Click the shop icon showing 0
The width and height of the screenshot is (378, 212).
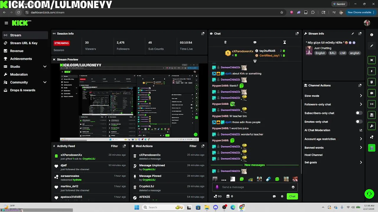coord(229,196)
